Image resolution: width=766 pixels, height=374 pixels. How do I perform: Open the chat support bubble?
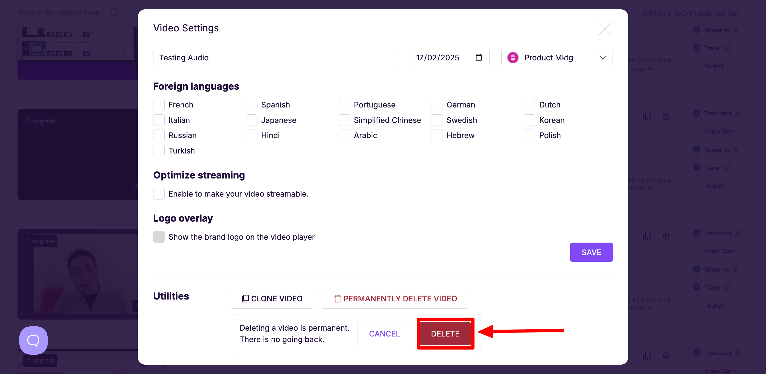[x=33, y=340]
